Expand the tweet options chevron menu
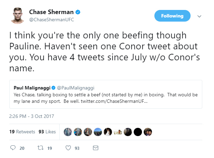 coord(199,16)
